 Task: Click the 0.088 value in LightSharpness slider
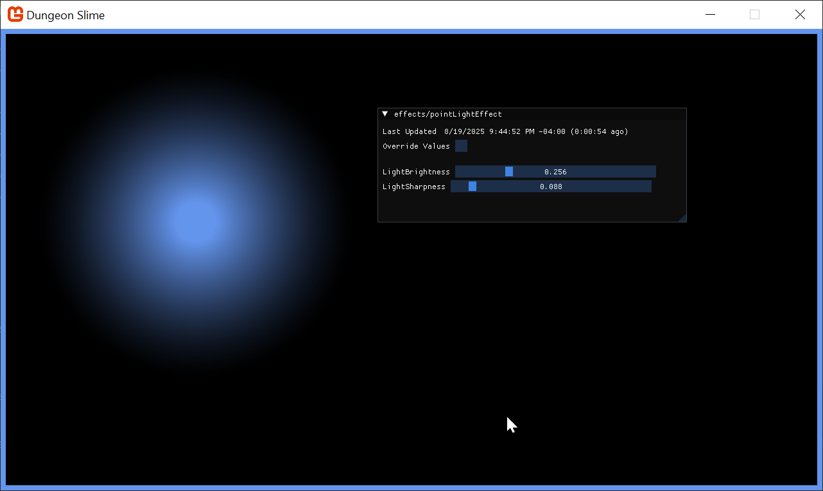click(x=551, y=187)
